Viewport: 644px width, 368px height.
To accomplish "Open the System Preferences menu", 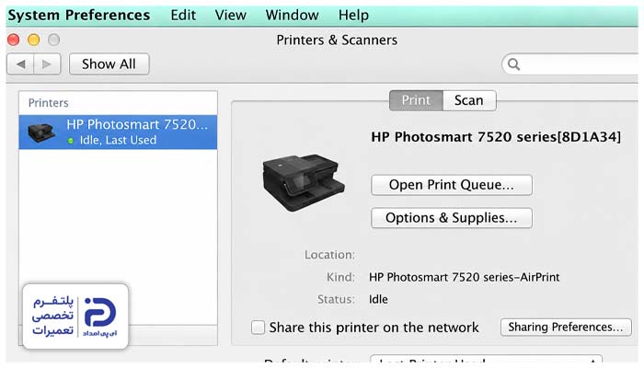I will (x=79, y=16).
